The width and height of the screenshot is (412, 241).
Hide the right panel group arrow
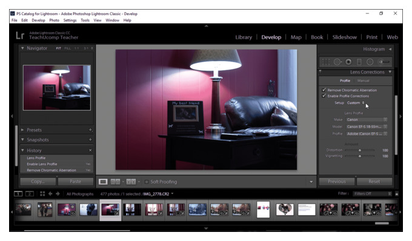coord(400,116)
